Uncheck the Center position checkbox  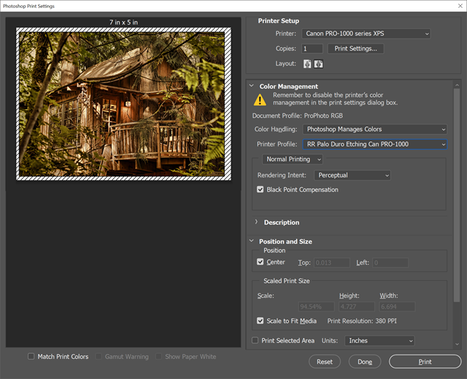(x=261, y=263)
